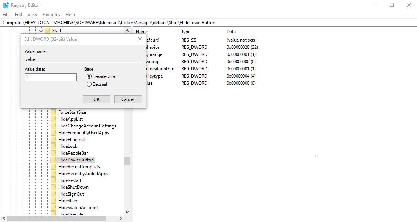Click the ForceStartSize folder icon
417x222 pixels.
[53, 112]
